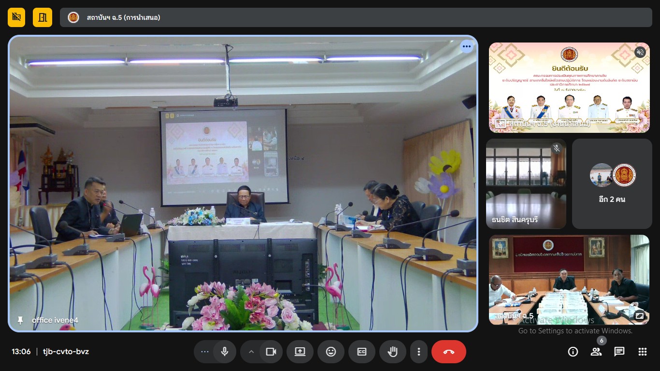Screen dimensions: 660x371
Task: Toggle the microphone on or off
Action: tap(225, 352)
